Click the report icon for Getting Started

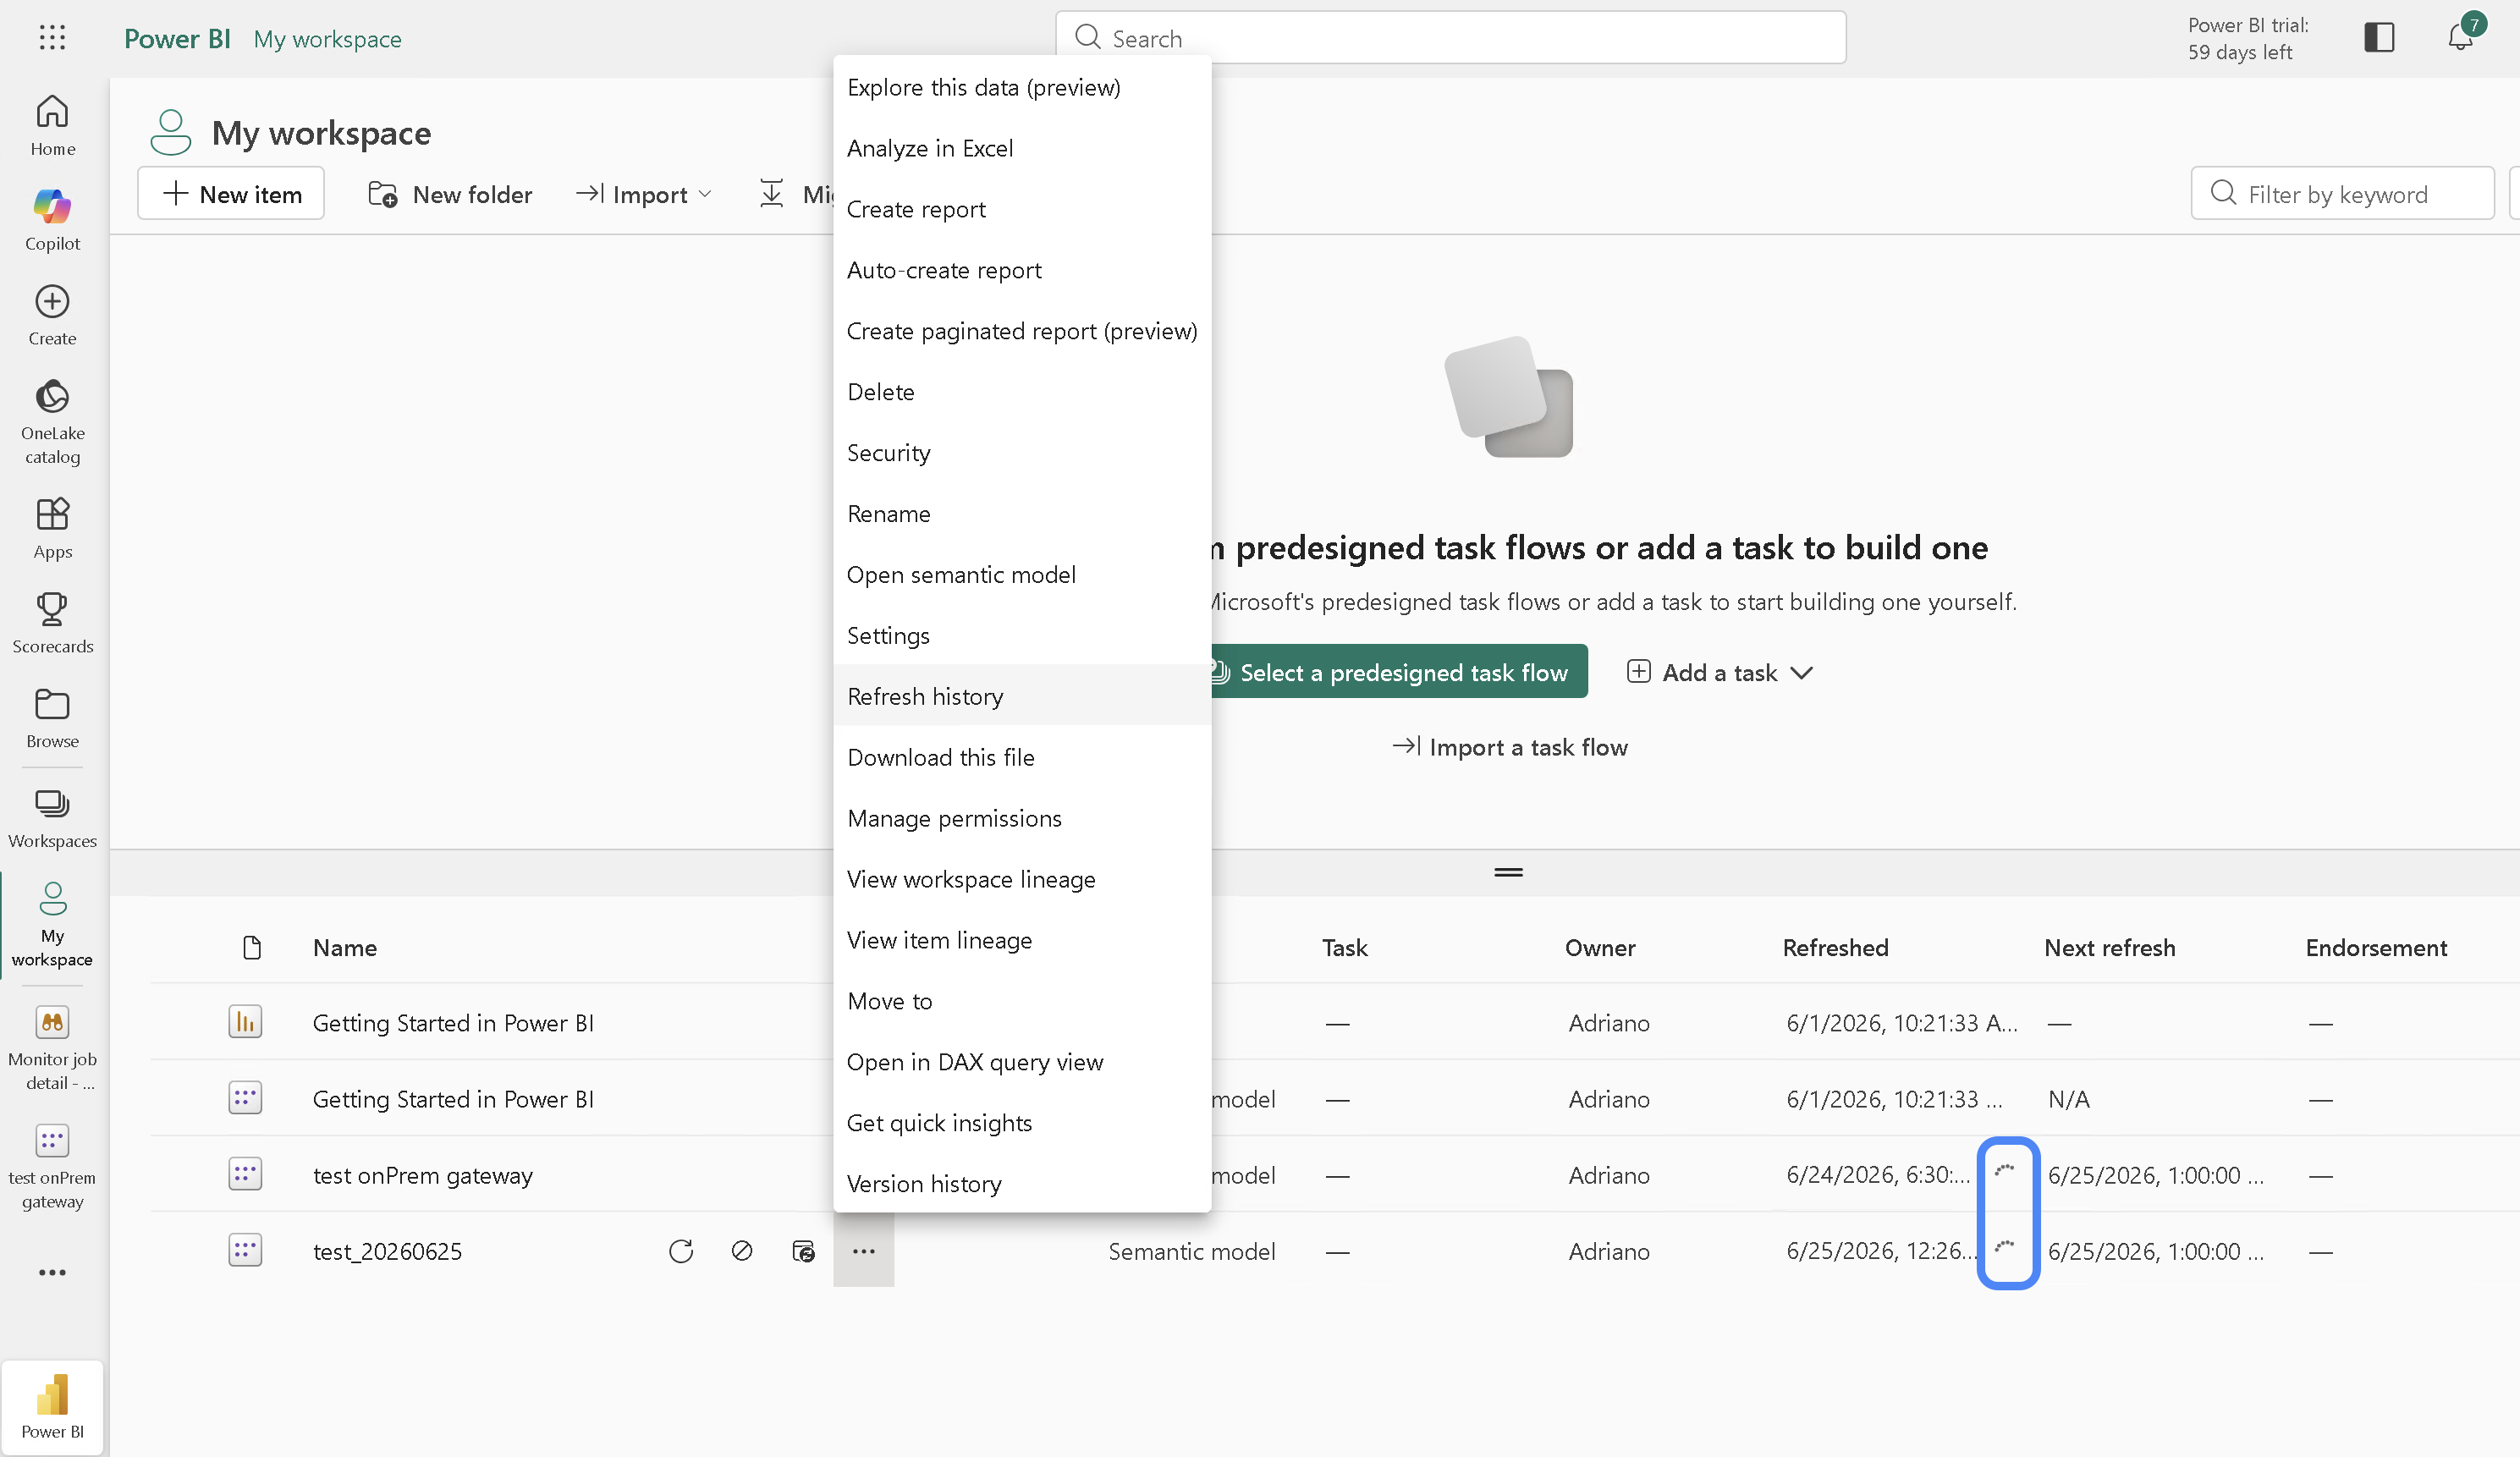245,1022
